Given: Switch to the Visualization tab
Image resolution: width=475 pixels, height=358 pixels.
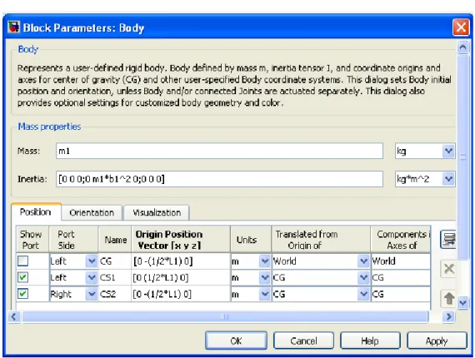Looking at the screenshot, I should click(x=157, y=213).
